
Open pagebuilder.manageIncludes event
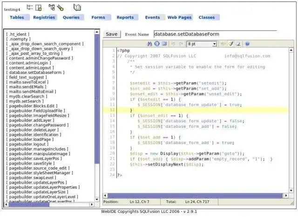point(37,149)
